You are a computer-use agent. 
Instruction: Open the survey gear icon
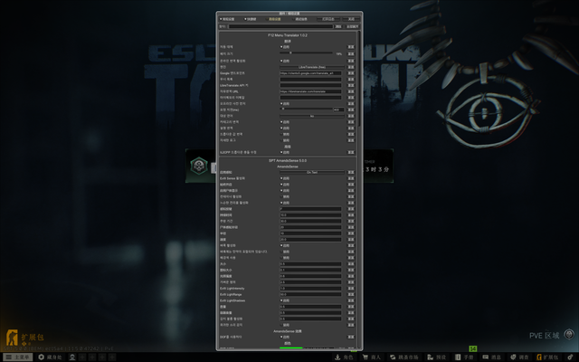(x=513, y=357)
